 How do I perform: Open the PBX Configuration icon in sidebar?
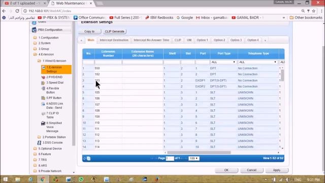click(x=34, y=29)
